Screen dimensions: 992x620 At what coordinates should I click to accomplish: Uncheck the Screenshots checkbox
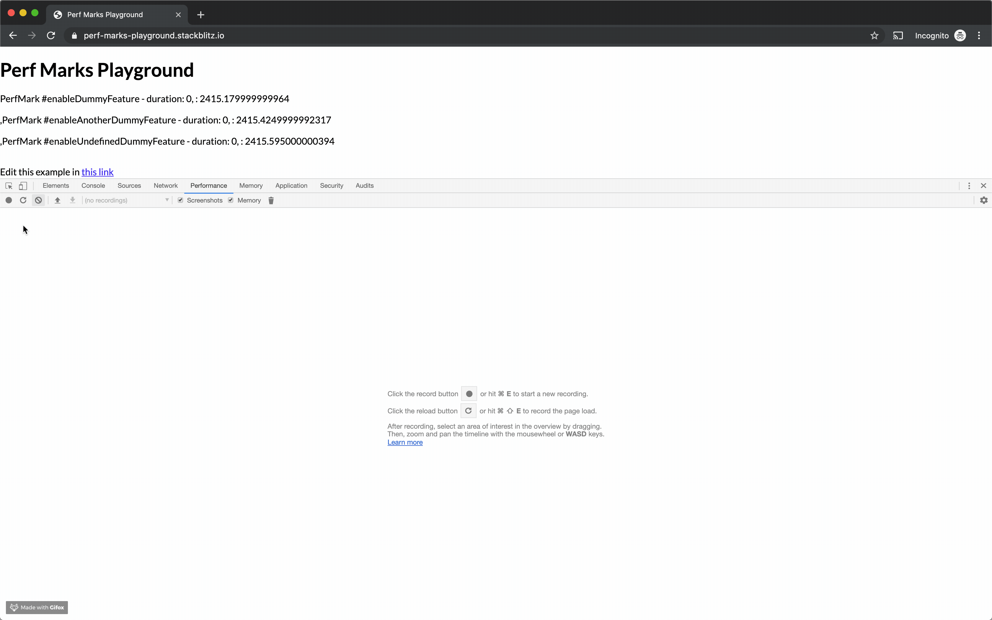click(x=180, y=200)
